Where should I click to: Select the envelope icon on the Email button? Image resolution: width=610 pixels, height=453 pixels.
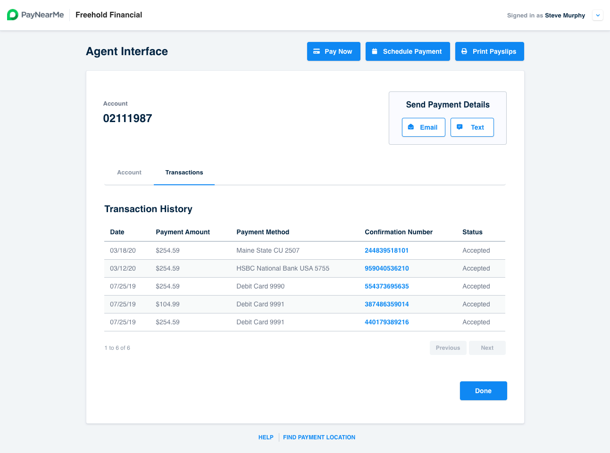(x=411, y=127)
